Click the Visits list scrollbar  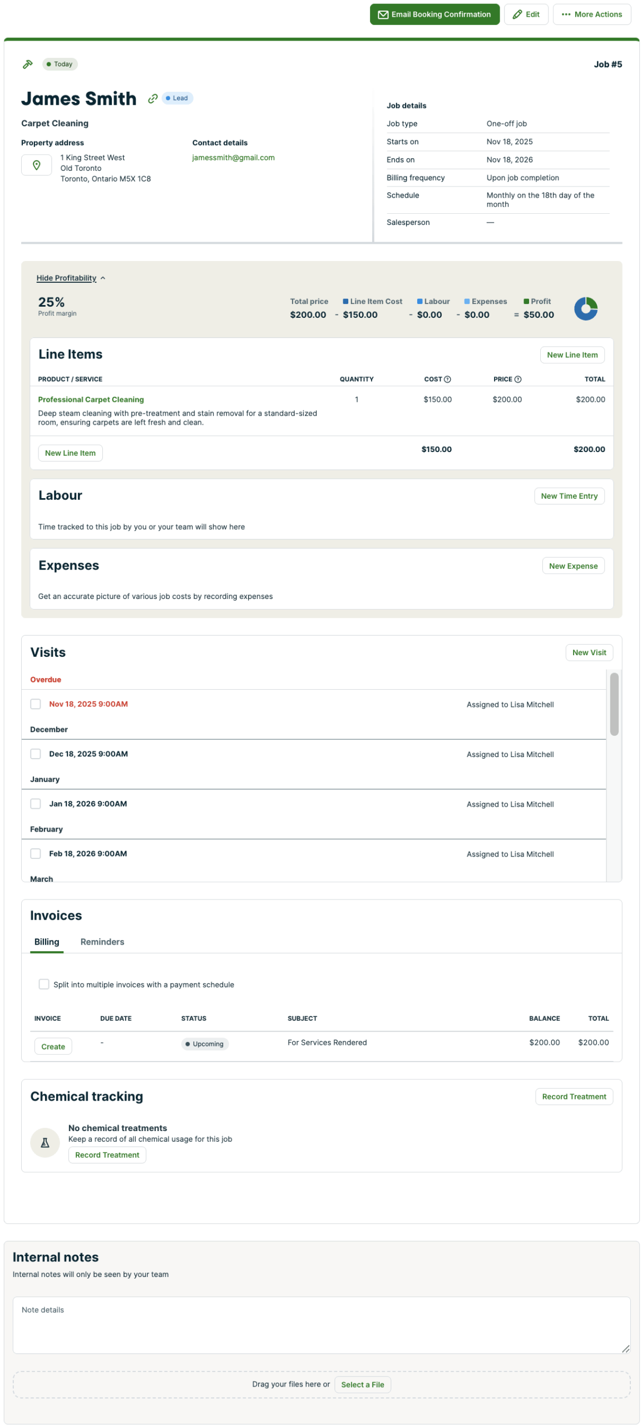pos(614,704)
